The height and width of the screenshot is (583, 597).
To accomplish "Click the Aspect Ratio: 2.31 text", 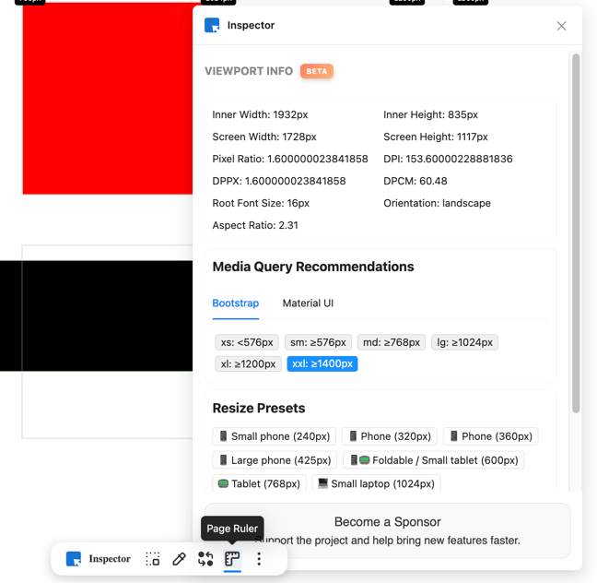I will [255, 225].
